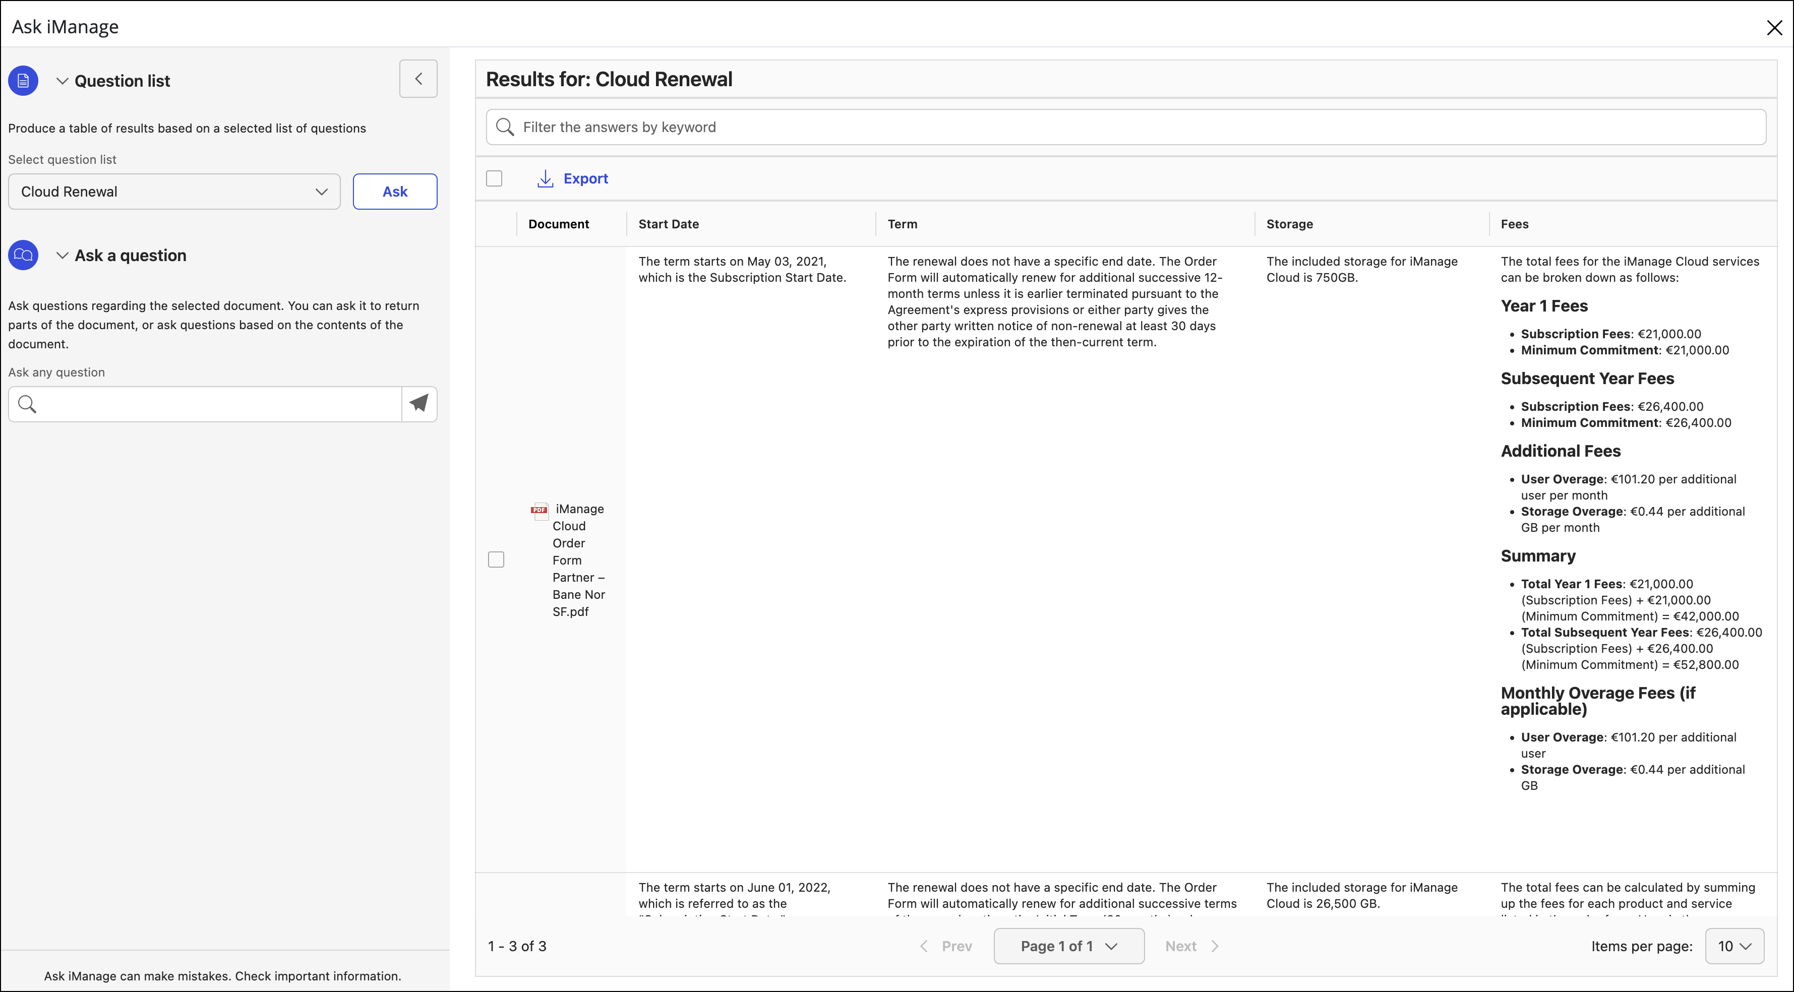Click the Summary heading in Fees
Image resolution: width=1794 pixels, height=992 pixels.
click(x=1538, y=556)
